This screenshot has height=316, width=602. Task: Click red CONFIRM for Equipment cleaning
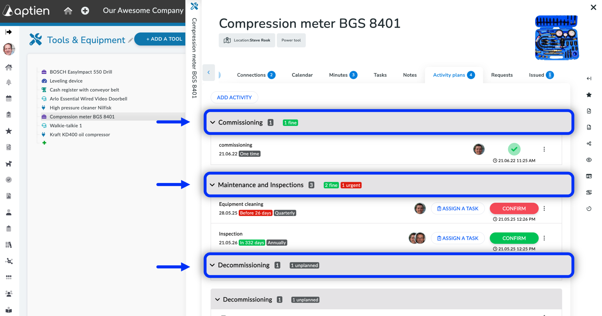[x=514, y=208]
